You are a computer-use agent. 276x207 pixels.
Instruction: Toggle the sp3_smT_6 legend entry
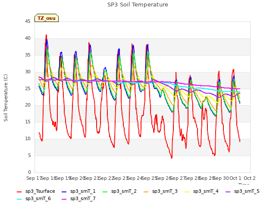pos(34,199)
